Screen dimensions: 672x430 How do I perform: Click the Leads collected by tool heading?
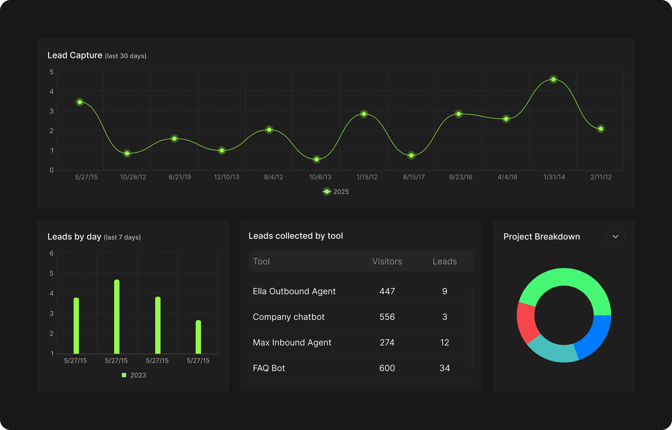point(296,236)
